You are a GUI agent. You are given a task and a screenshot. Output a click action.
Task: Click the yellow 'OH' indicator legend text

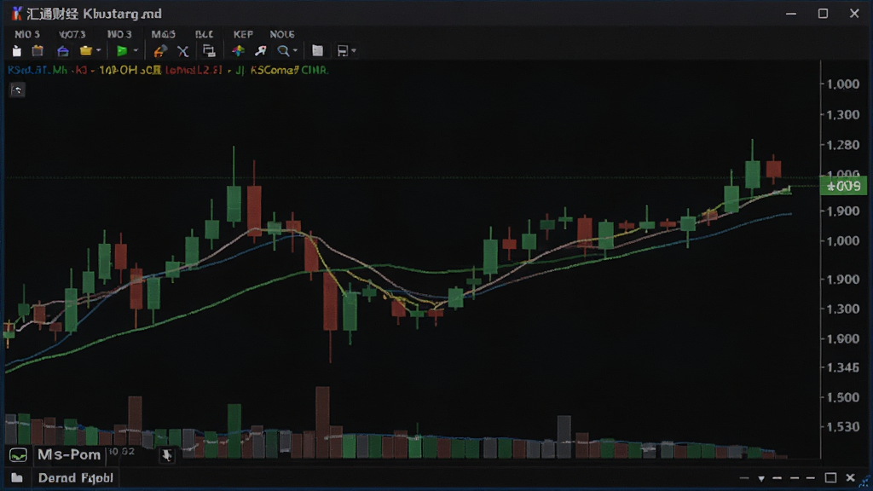(130, 70)
